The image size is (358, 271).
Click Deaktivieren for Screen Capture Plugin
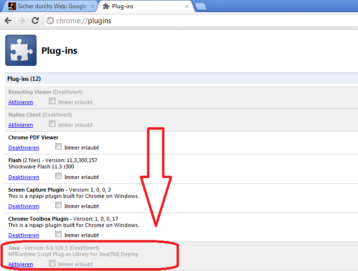coord(24,206)
